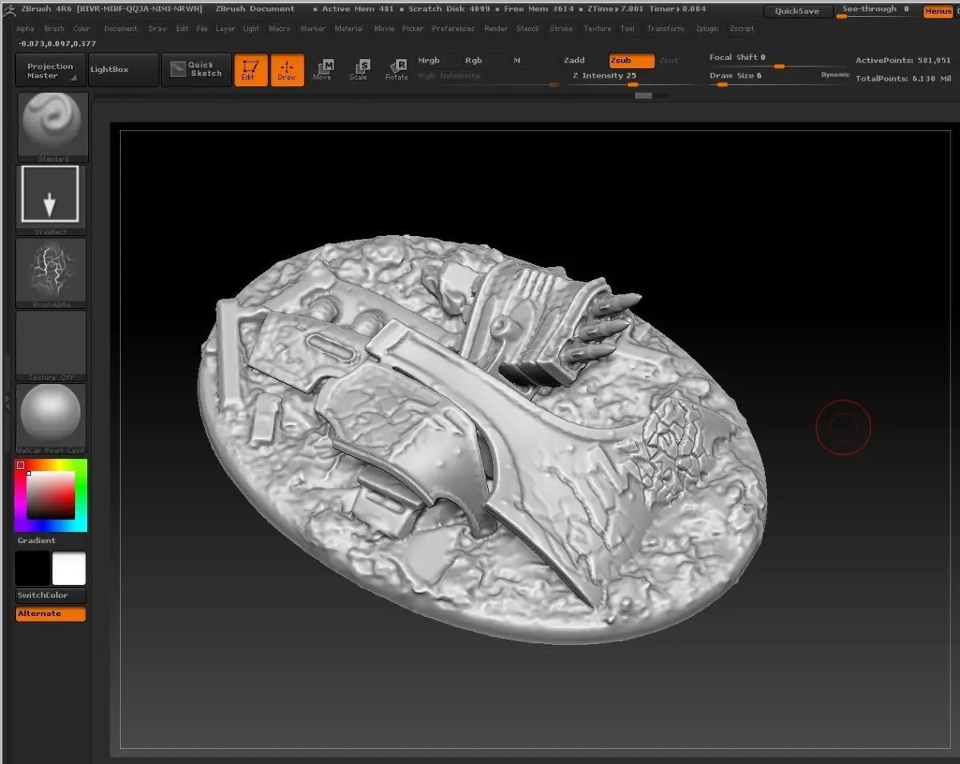Toggle Zsub sculpting mode
Screen dimensions: 960x764
point(632,61)
